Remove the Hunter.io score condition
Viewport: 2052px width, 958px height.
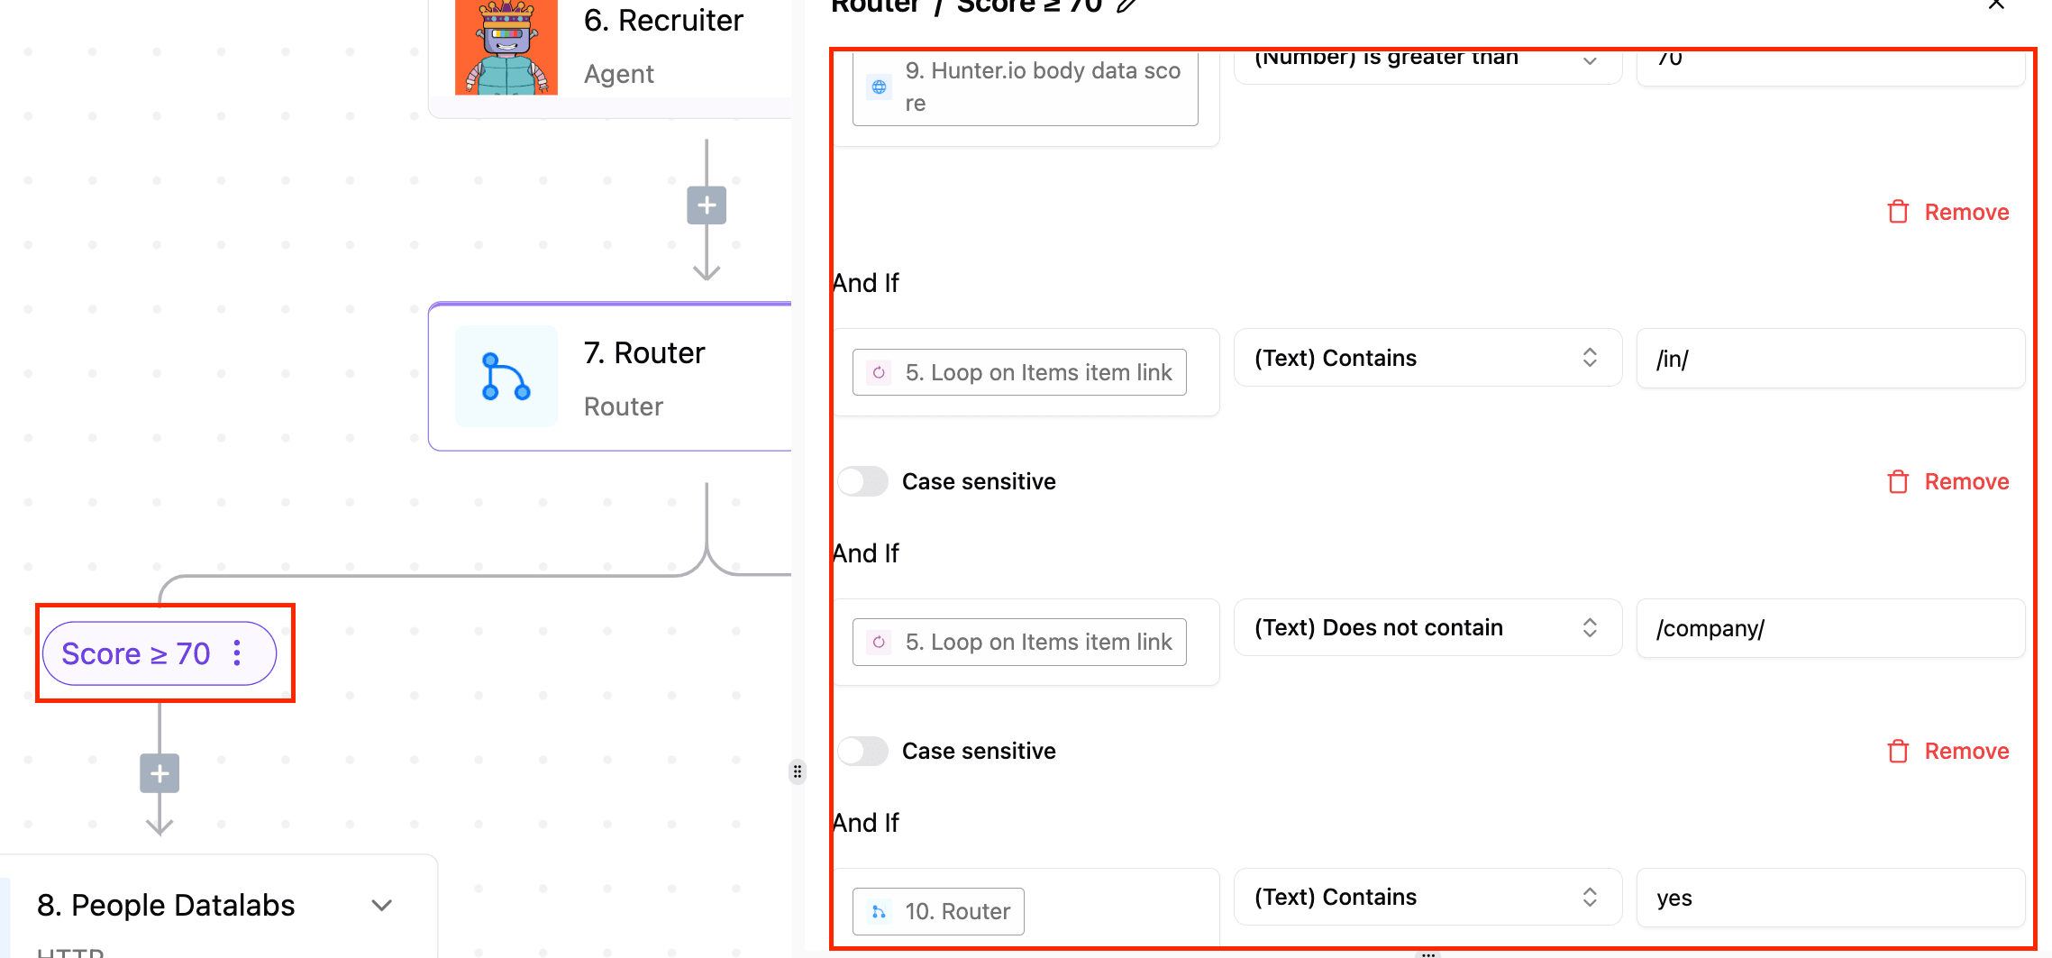coord(1948,213)
